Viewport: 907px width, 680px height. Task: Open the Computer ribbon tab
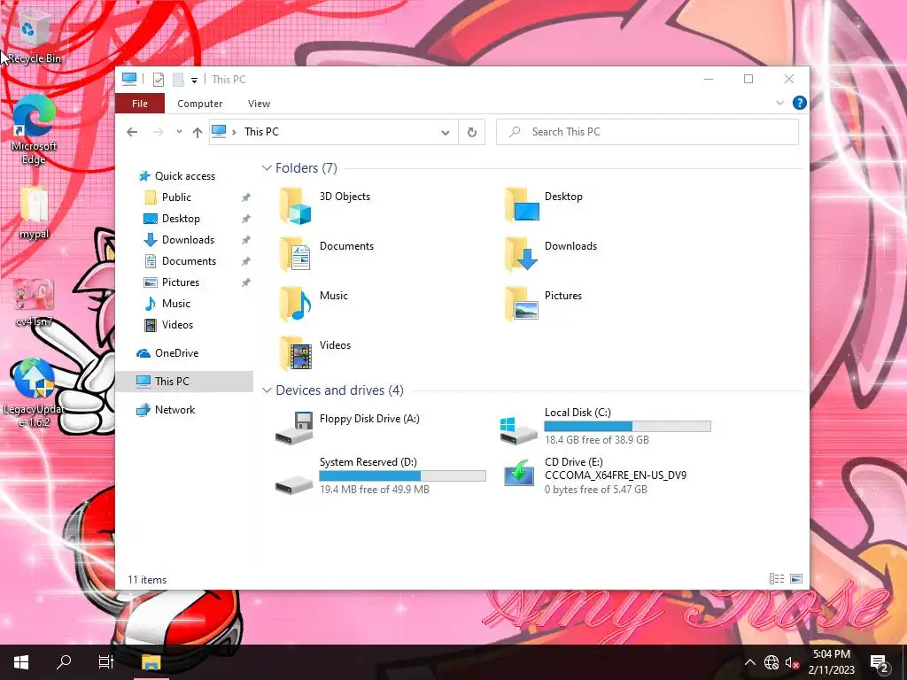coord(199,104)
